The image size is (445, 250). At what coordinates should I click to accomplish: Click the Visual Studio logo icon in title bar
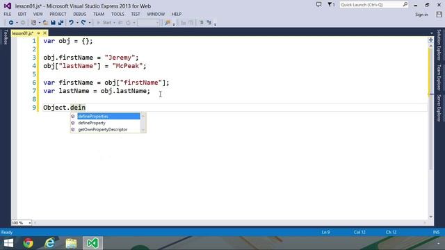point(8,6)
